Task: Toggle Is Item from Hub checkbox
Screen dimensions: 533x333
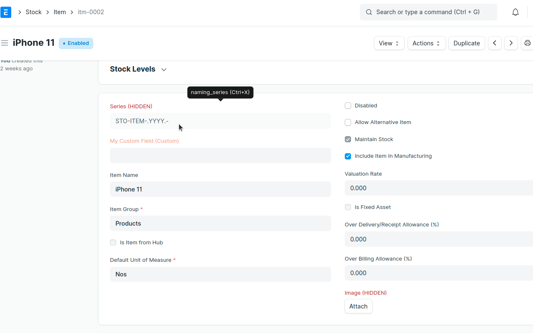Action: tap(113, 243)
